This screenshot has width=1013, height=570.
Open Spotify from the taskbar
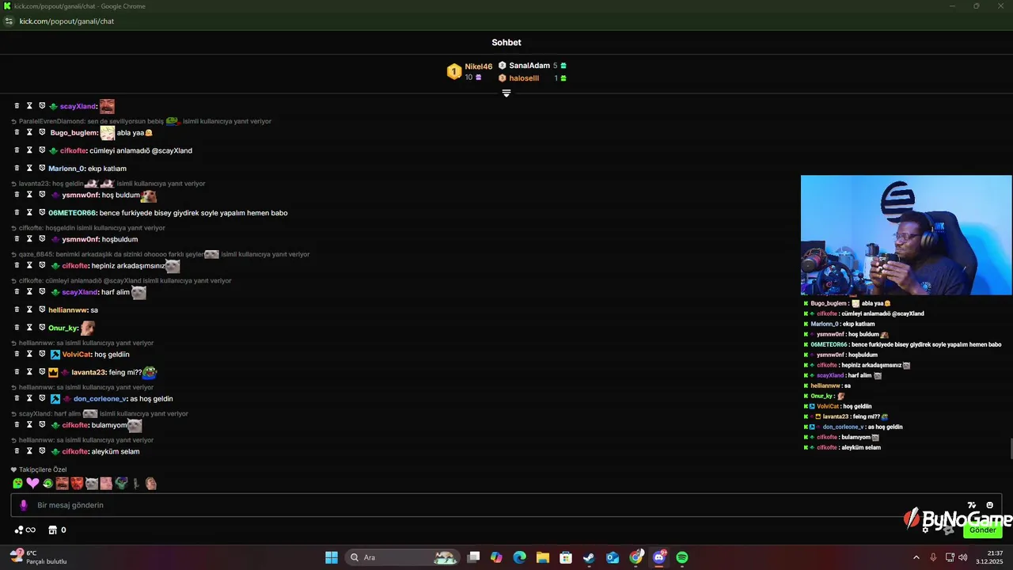682,557
